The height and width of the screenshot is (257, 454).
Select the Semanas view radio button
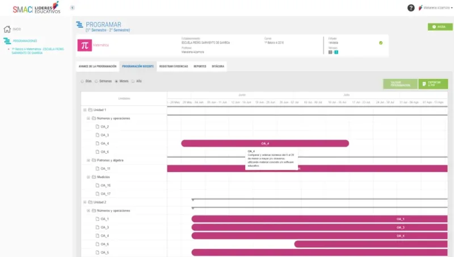click(x=96, y=81)
